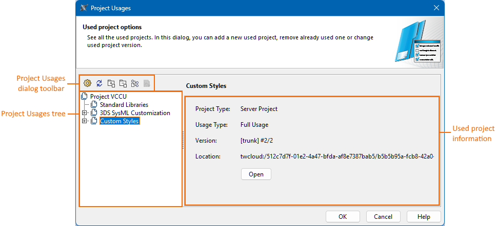
Task: Expand the 3DS SysML Customization node
Action: (85, 113)
